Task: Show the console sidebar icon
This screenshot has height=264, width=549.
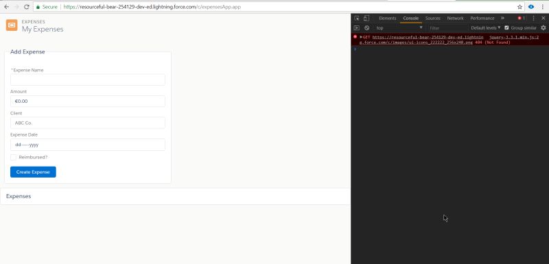Action: pos(356,27)
